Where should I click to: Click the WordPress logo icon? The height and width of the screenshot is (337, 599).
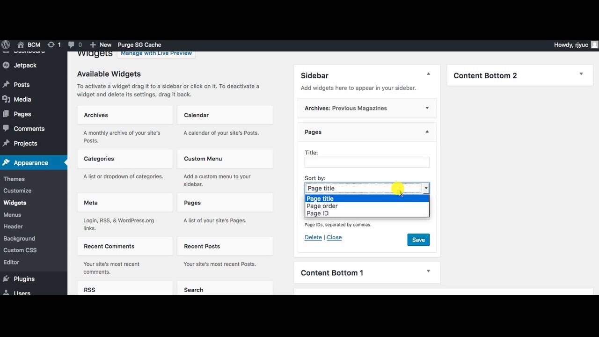point(6,45)
